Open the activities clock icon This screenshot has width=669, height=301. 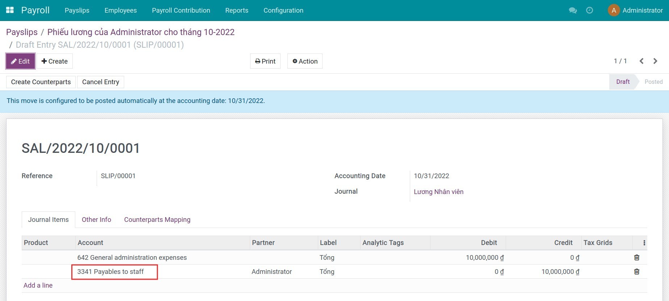pyautogui.click(x=589, y=10)
